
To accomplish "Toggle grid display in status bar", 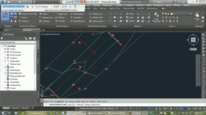I will [x=117, y=109].
